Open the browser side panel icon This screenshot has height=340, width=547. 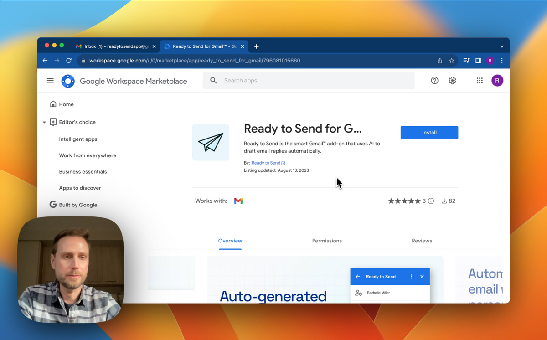(x=478, y=61)
